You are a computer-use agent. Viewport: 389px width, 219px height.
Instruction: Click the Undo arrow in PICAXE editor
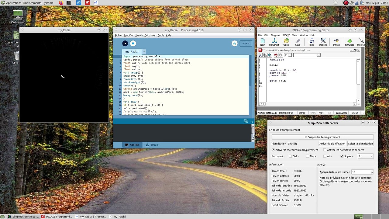[276, 55]
